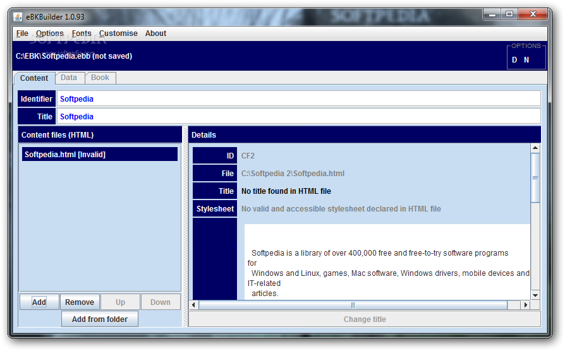565x351 pixels.
Task: Click the eBKBuilder Java title bar icon
Action: point(18,17)
